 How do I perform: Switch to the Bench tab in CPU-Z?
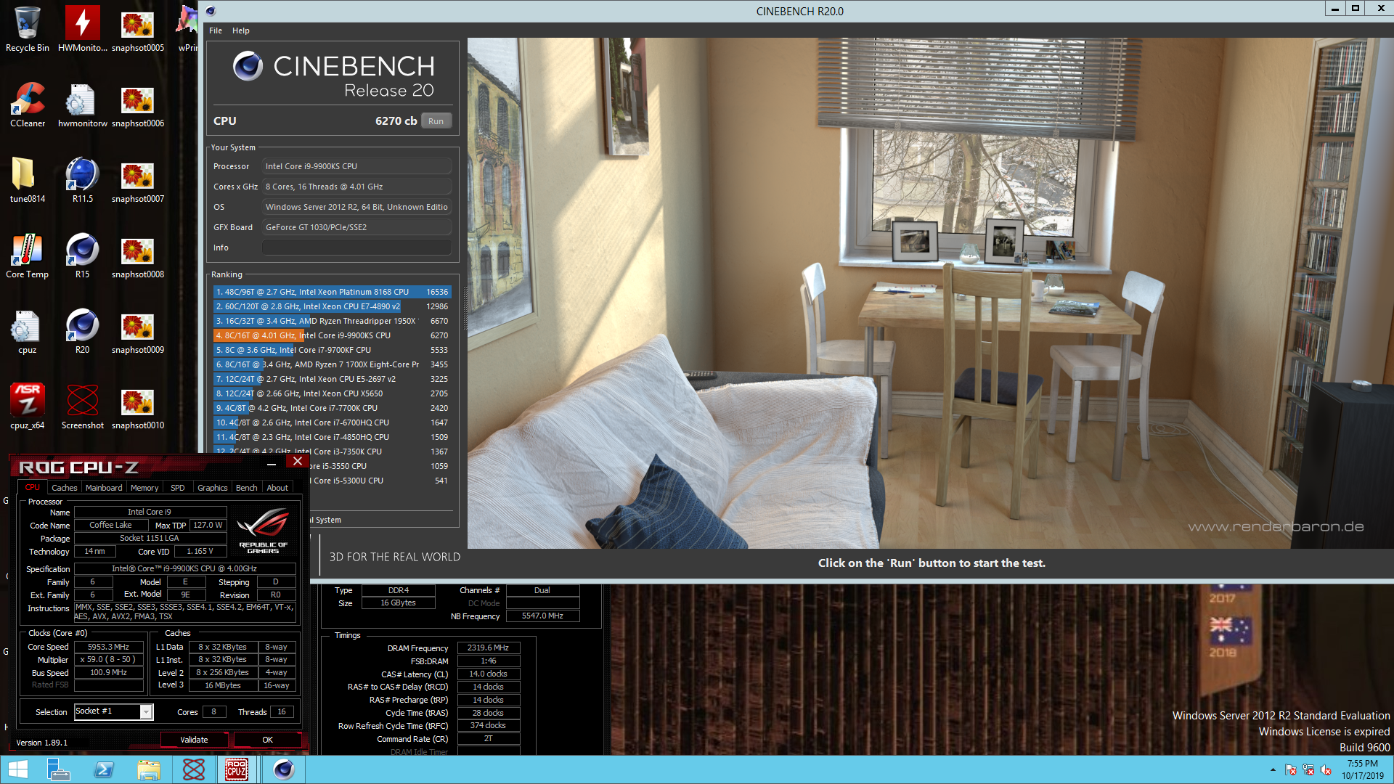(246, 488)
